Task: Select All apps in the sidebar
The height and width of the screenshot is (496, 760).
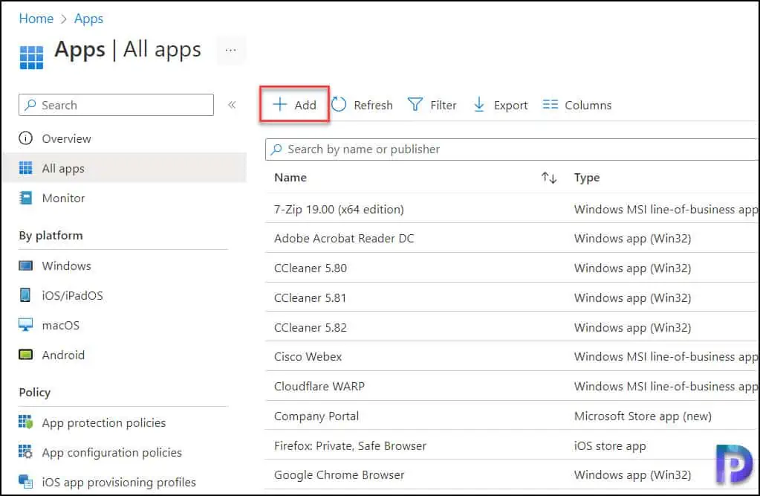Action: click(x=63, y=168)
